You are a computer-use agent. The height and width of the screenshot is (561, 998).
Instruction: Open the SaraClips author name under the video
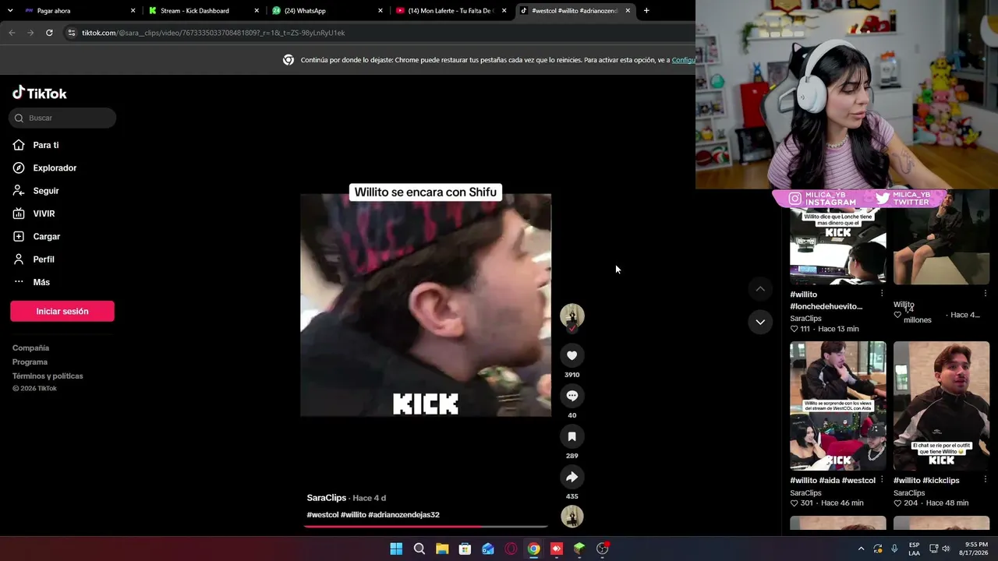click(327, 498)
